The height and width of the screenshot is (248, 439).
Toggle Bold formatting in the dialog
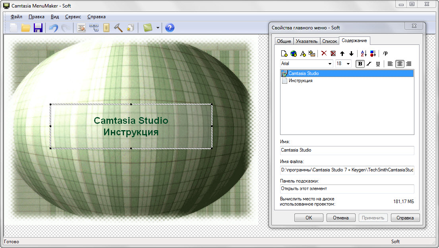[360, 64]
